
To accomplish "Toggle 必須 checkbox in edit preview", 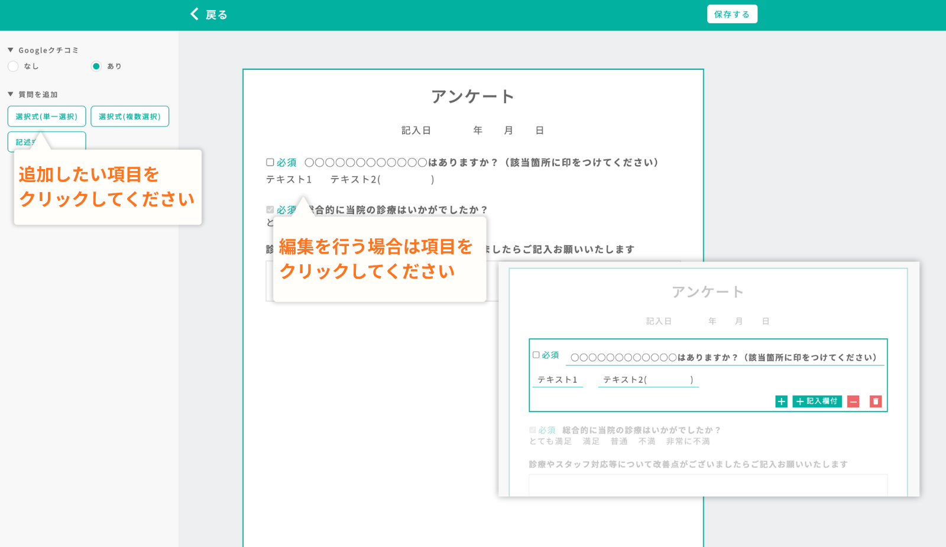I will tap(536, 355).
